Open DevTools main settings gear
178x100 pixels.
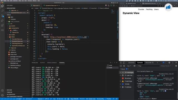(169, 62)
